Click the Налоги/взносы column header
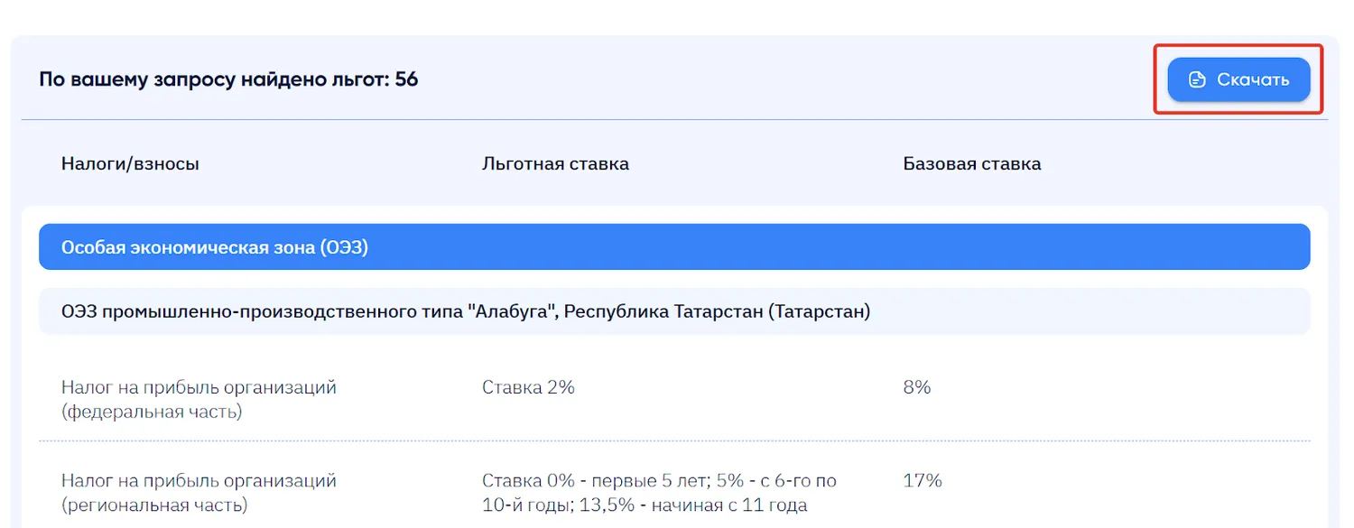 (x=130, y=164)
